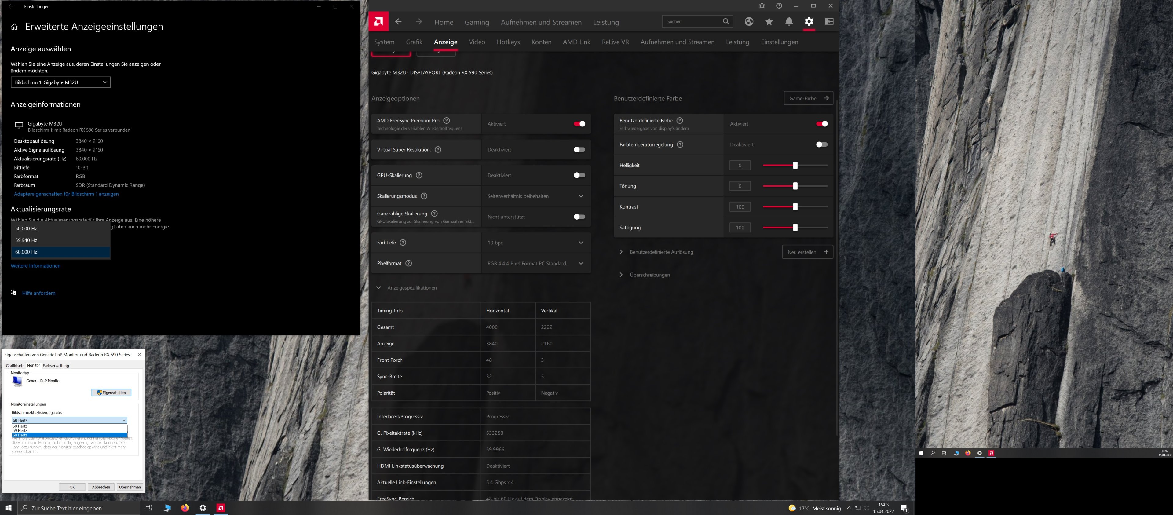Open AMD notifications bell icon
Screen dimensions: 1173x515
click(x=789, y=21)
